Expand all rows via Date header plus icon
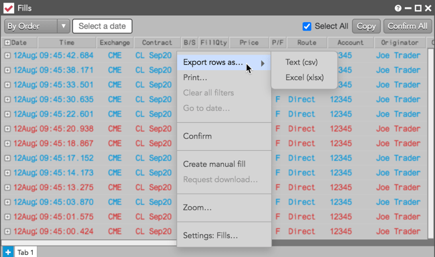This screenshot has width=435, height=257. [7, 43]
